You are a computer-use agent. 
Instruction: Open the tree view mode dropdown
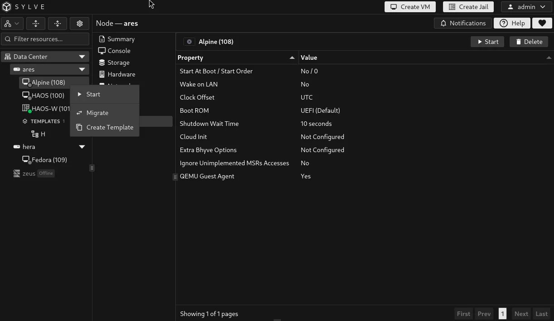[x=12, y=23]
